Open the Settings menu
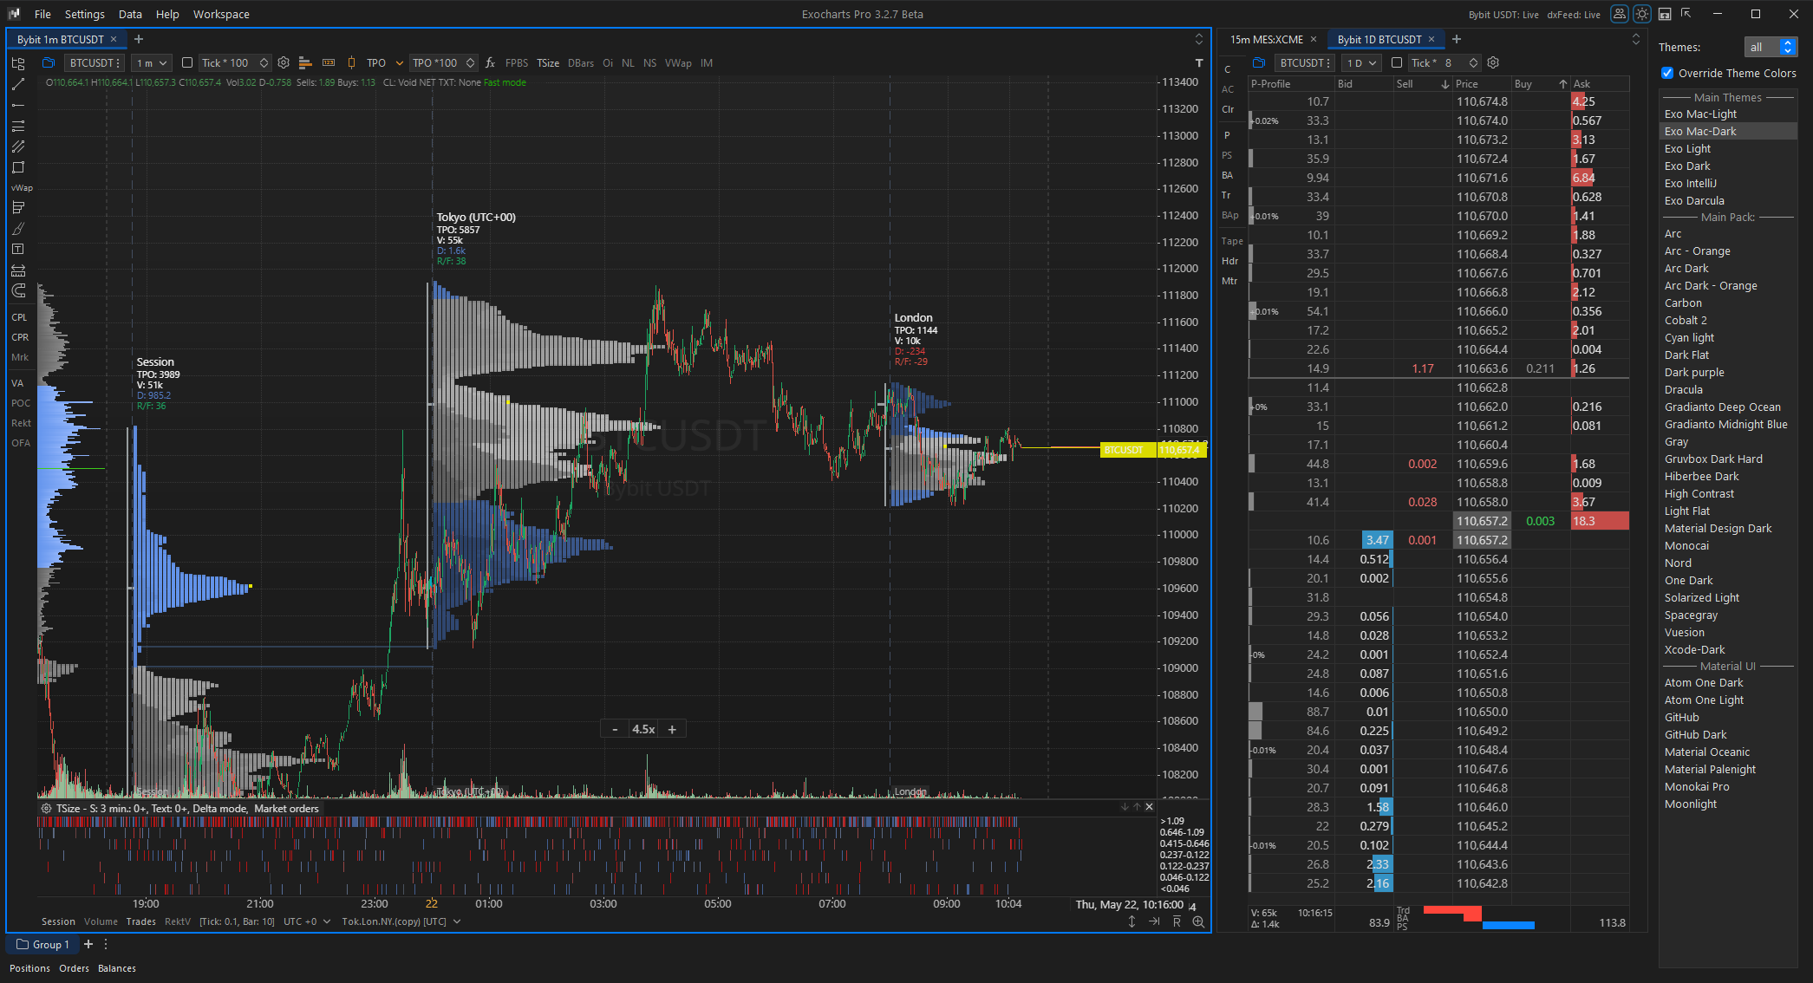 pyautogui.click(x=84, y=14)
